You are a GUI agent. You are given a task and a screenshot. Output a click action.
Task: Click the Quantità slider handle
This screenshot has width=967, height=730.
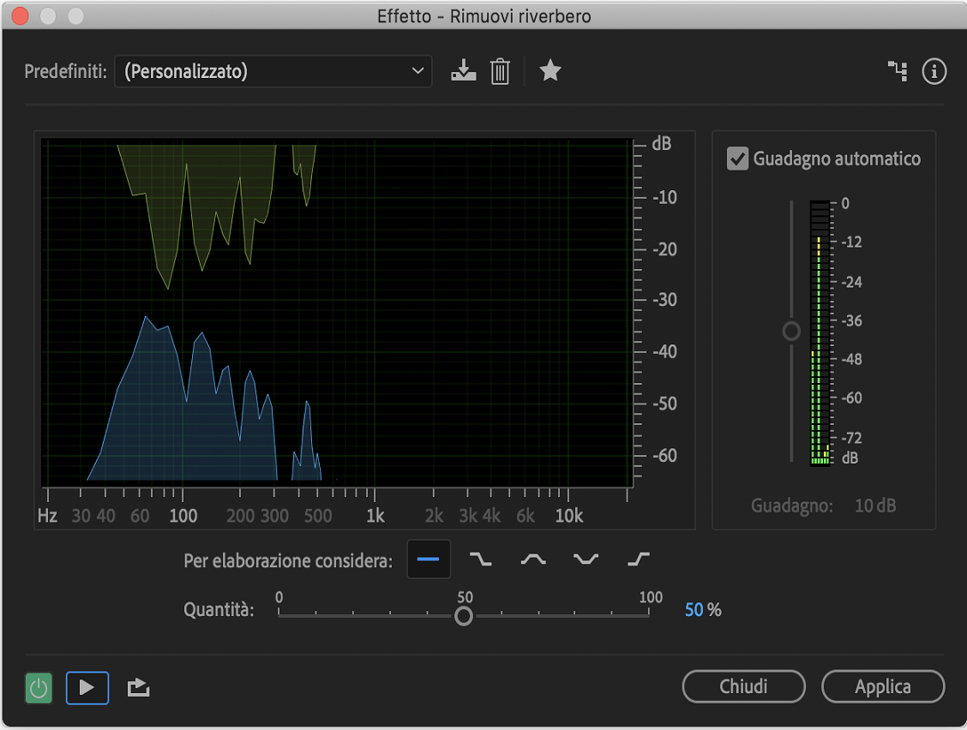[464, 615]
